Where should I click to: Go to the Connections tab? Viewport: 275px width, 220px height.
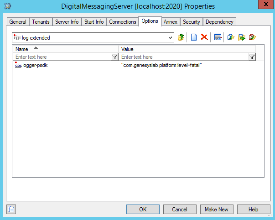tap(123, 22)
